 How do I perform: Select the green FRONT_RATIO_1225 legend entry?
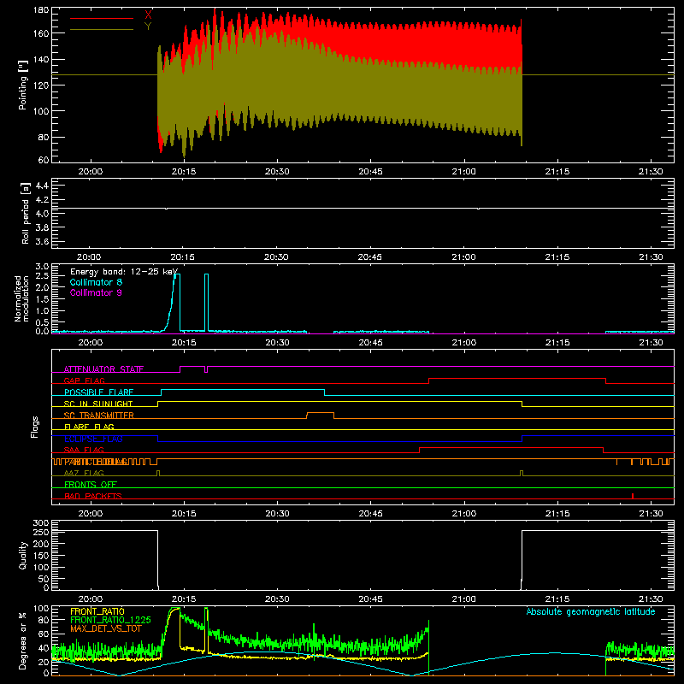[111, 621]
